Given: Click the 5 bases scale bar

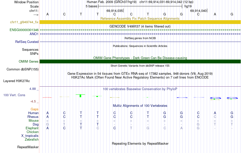Looking at the screenshot, I should 140,6.
